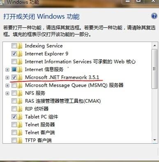Check the Telnet 客户端 checkbox
Screen dimensions: 159x162
pos(14,133)
